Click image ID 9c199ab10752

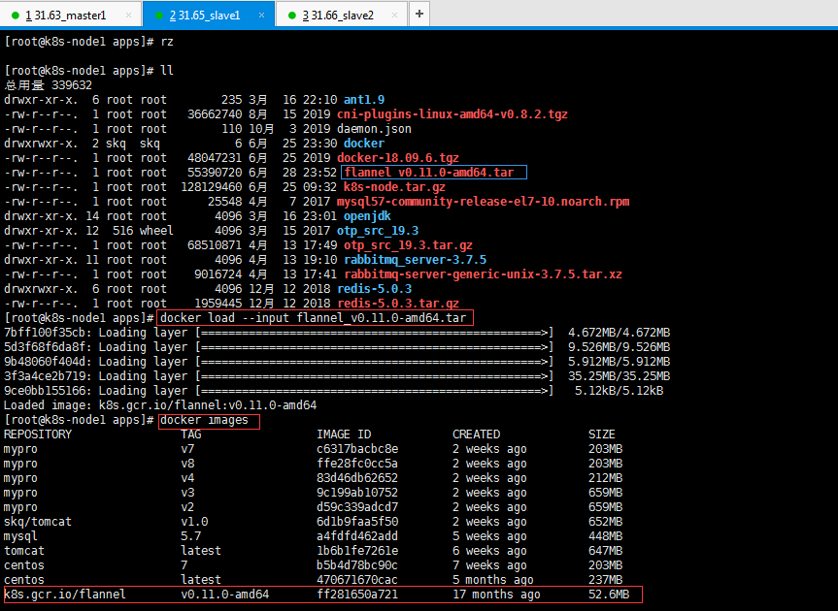(357, 493)
